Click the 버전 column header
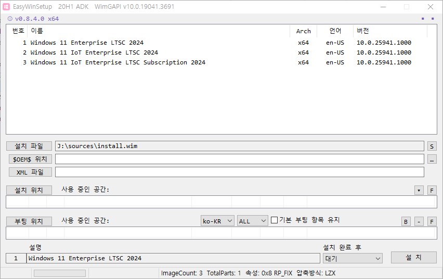Viewport: 443px width, 279px height. [390, 31]
